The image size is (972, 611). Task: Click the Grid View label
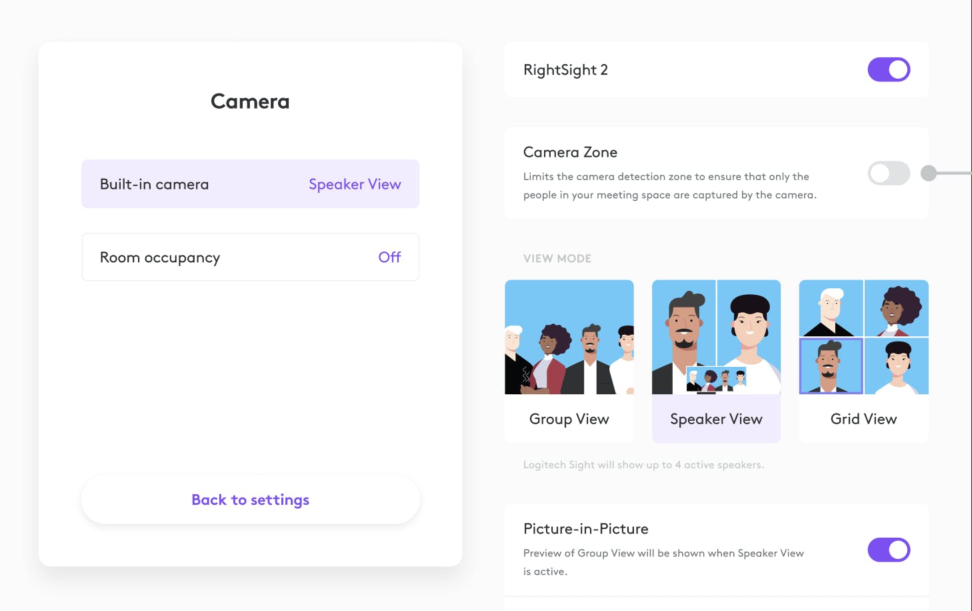click(864, 419)
